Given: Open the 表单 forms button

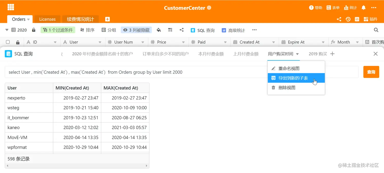Looking at the screenshot, I should [x=333, y=8].
